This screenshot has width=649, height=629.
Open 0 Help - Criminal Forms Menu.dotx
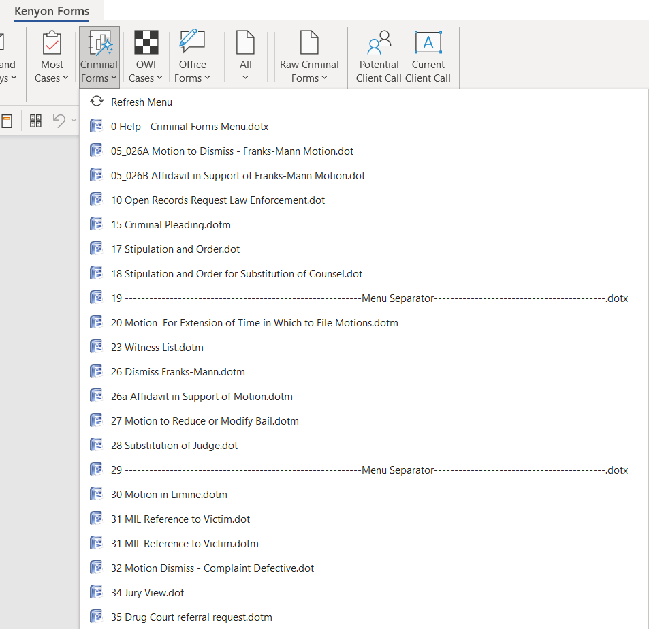click(364, 126)
